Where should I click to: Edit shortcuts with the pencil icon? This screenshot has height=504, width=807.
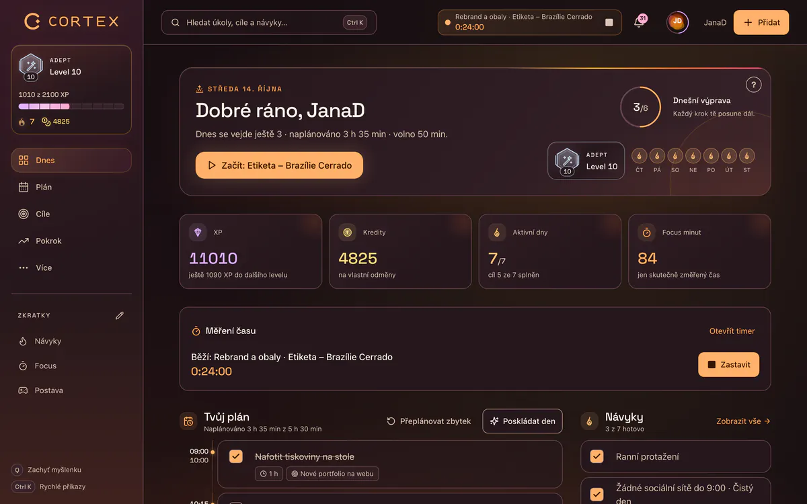120,315
